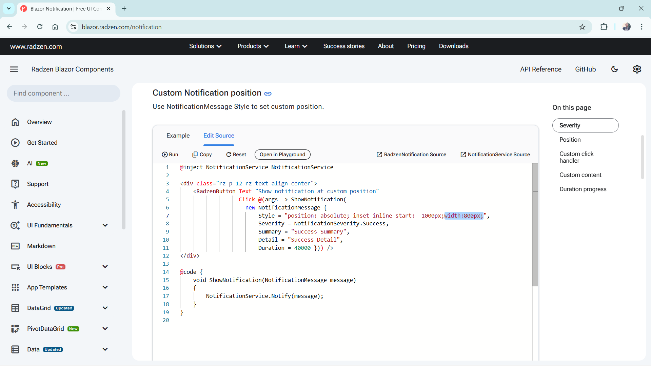Expand UI Fundamentals section
Viewport: 651px width, 366px height.
[x=105, y=225]
